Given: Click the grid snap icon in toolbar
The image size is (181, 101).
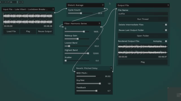Looking at the screenshot, I should click(x=6, y=2).
